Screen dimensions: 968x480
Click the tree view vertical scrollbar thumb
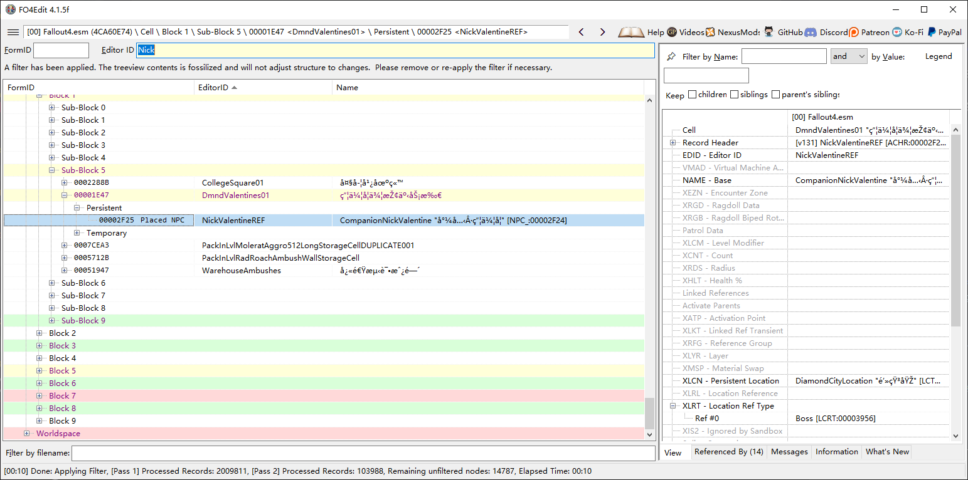click(x=649, y=413)
